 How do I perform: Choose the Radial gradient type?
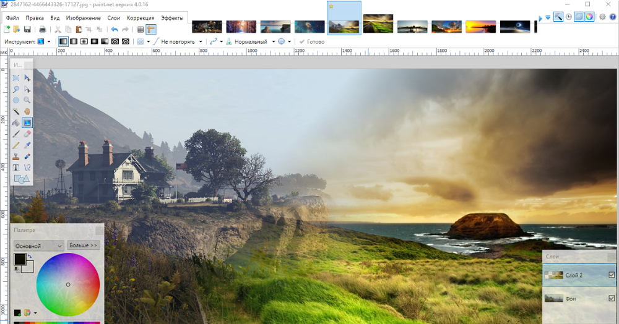[x=94, y=41]
